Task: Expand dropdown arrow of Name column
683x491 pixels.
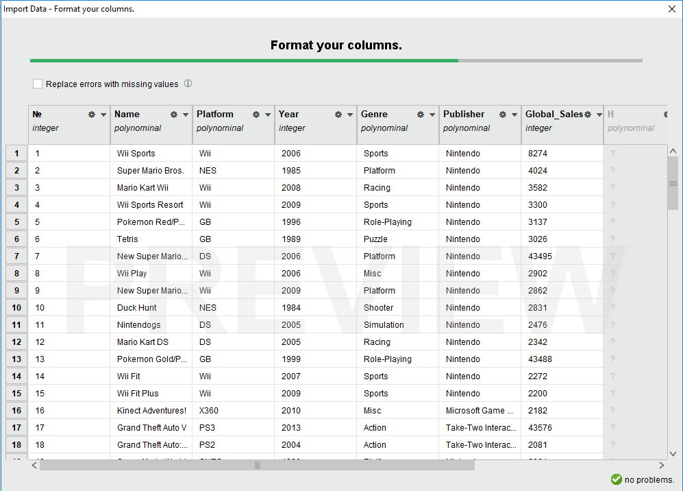Action: tap(186, 115)
